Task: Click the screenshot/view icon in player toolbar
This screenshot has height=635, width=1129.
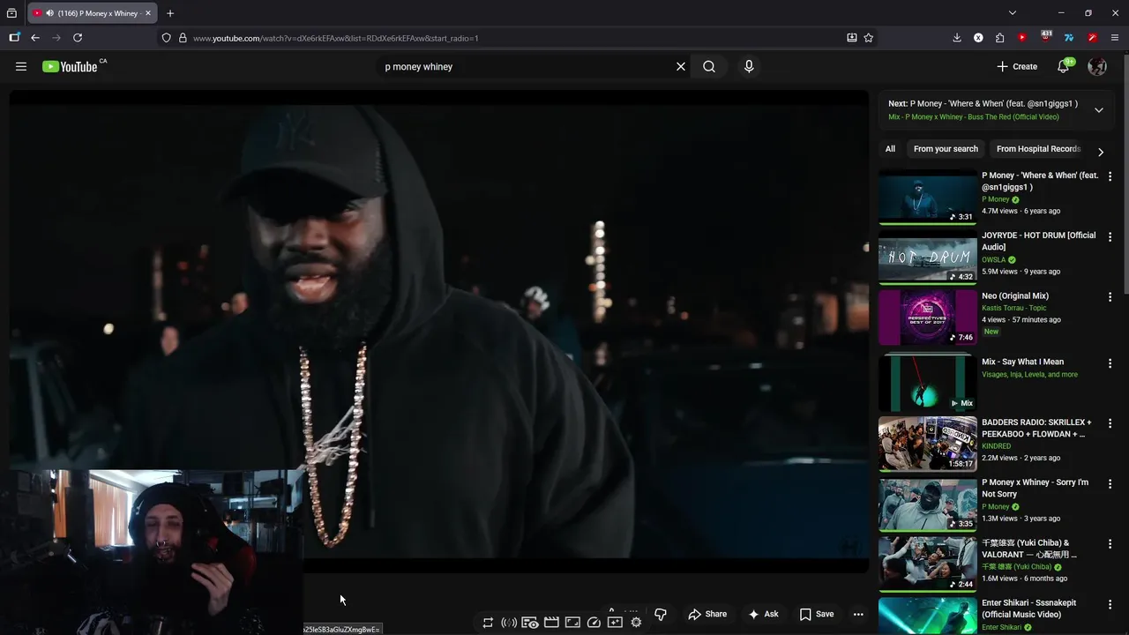Action: point(530,623)
